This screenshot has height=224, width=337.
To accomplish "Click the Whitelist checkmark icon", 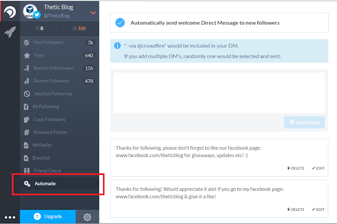I will click(x=26, y=145).
